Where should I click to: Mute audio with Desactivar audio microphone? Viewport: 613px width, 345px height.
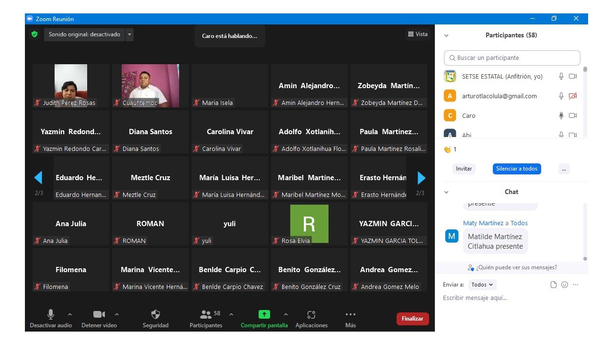click(x=50, y=315)
